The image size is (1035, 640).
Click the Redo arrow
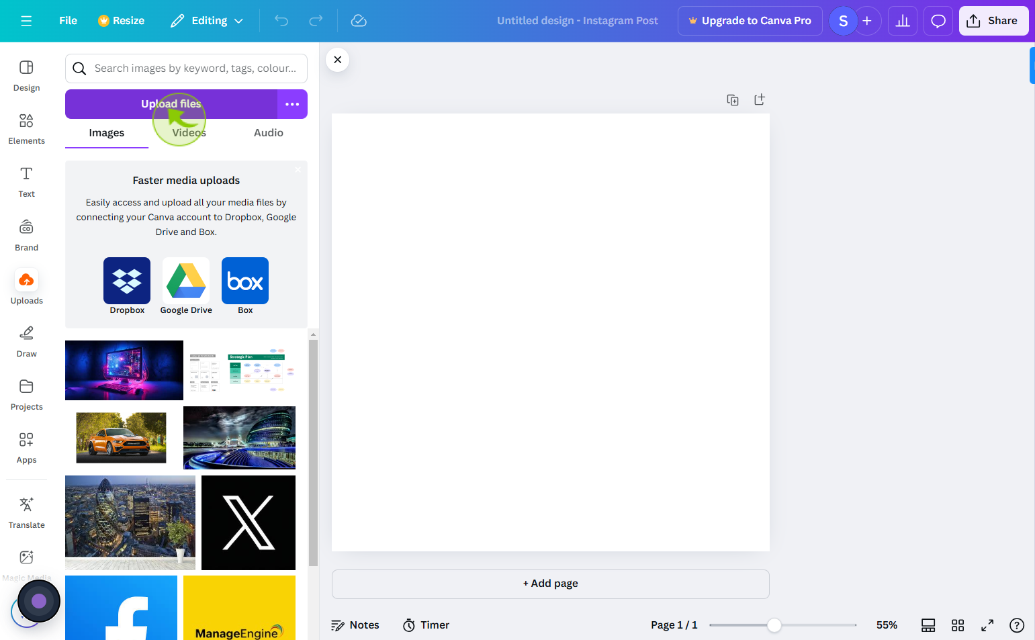316,21
